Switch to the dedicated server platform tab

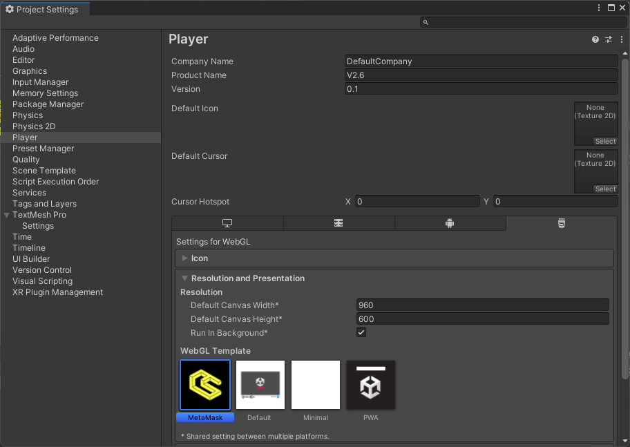pos(338,223)
